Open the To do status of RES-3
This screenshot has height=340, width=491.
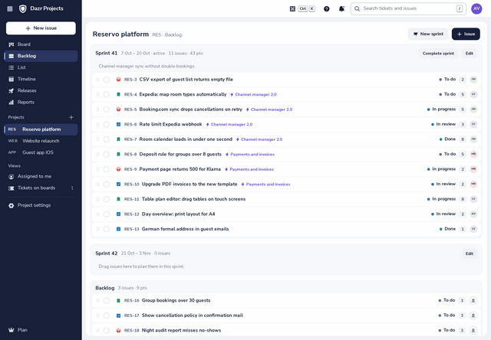tap(447, 80)
